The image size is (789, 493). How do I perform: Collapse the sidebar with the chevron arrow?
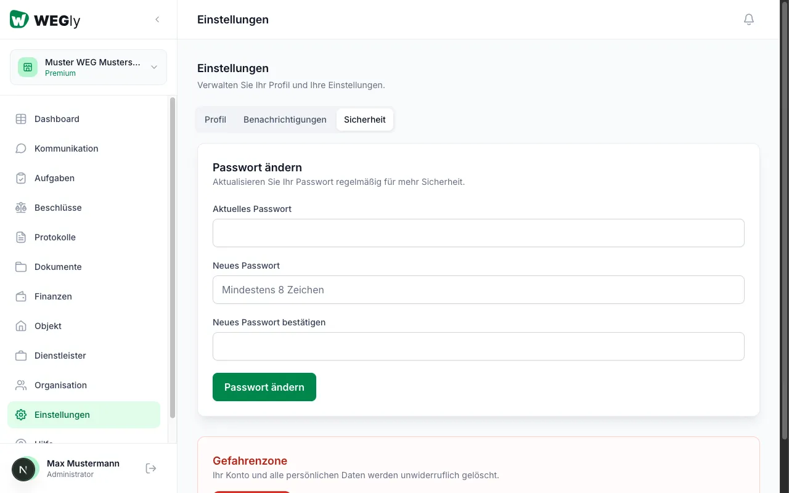tap(157, 20)
